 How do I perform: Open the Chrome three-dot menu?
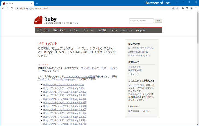(x=196, y=8)
